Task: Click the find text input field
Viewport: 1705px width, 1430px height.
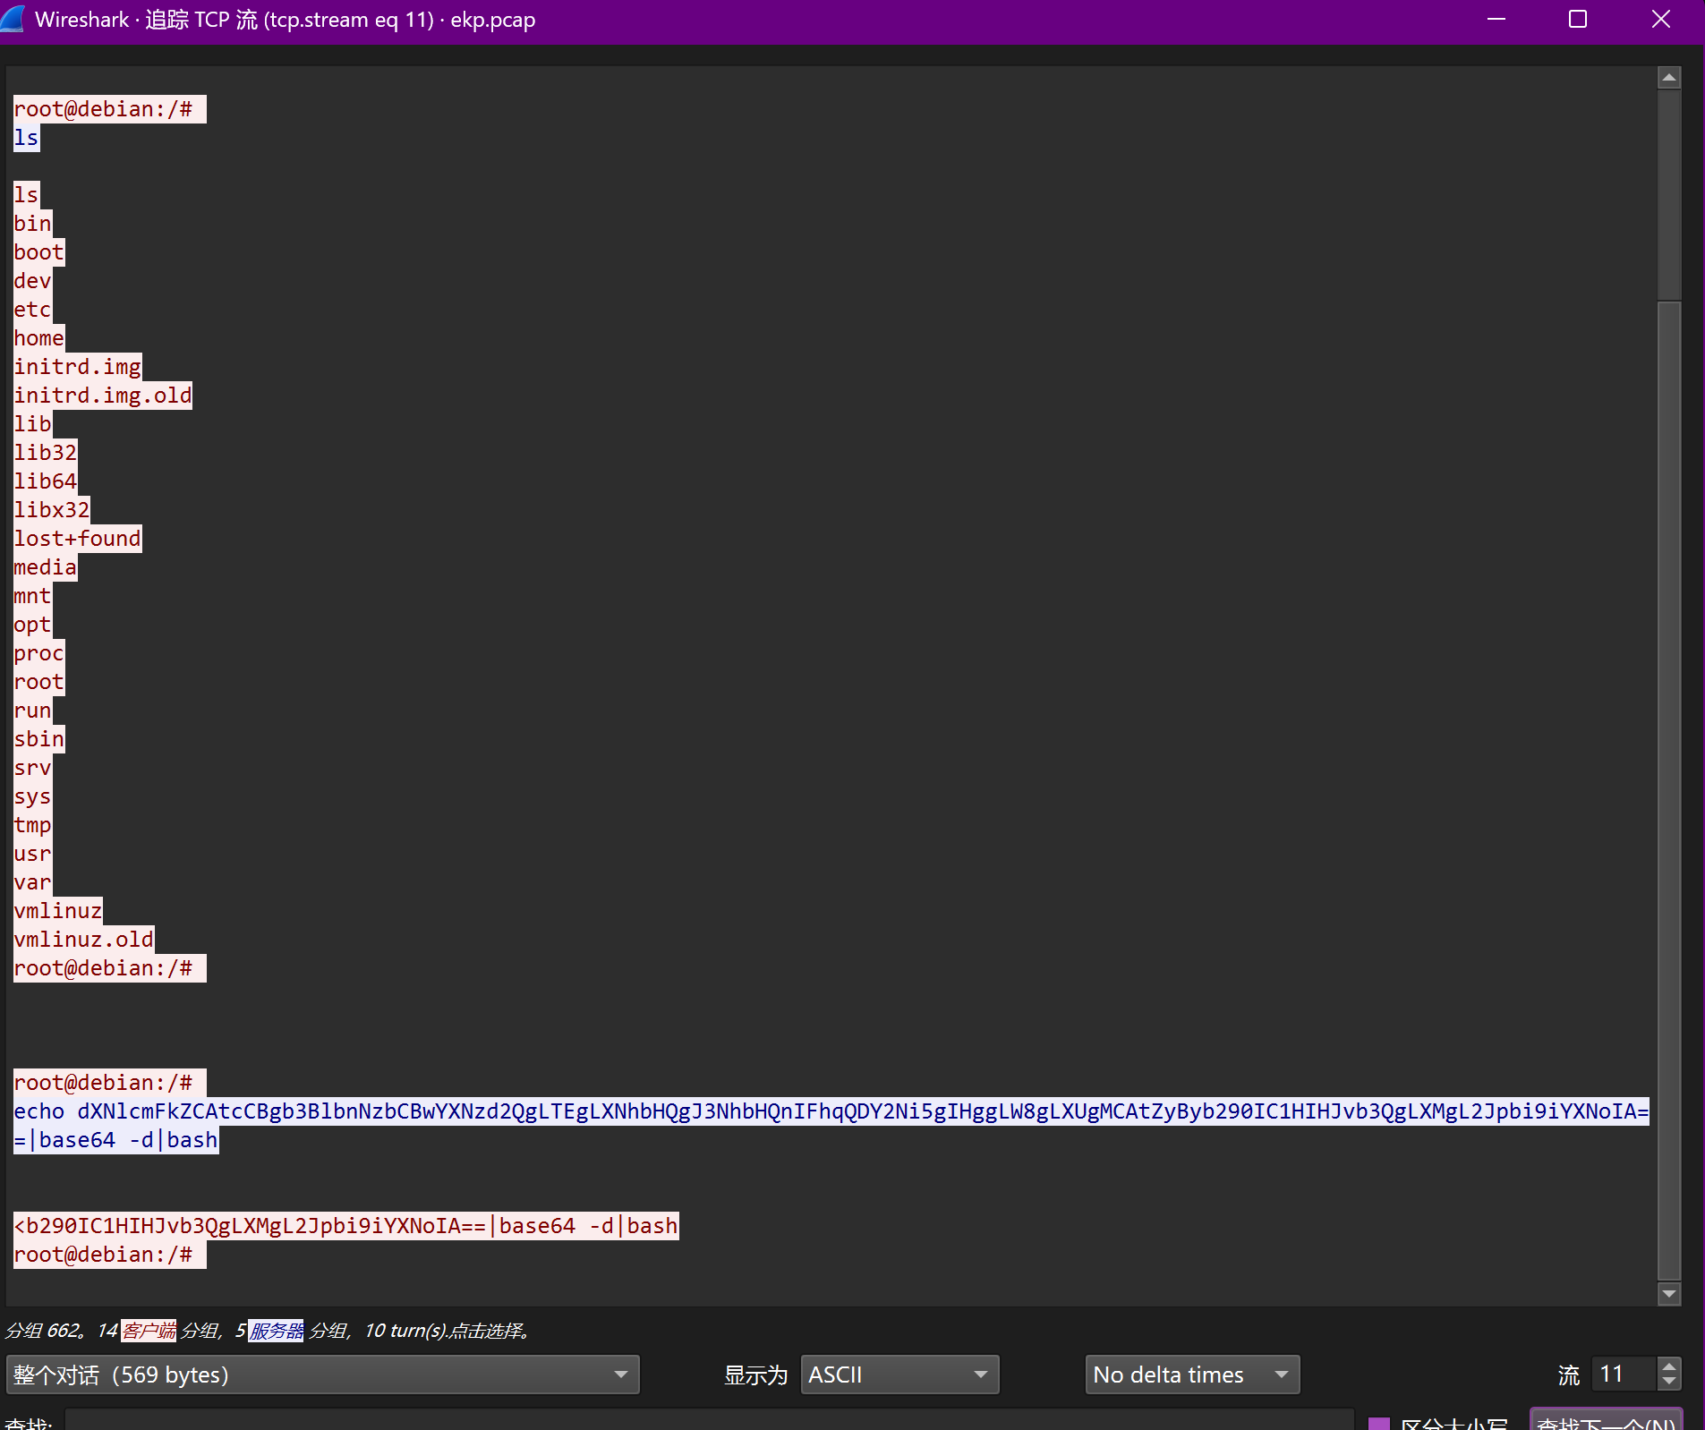Action: tap(709, 1420)
